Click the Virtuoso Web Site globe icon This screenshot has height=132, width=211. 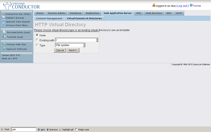click(4, 44)
